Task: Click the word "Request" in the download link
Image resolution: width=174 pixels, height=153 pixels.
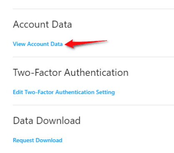Action: pos(24,140)
